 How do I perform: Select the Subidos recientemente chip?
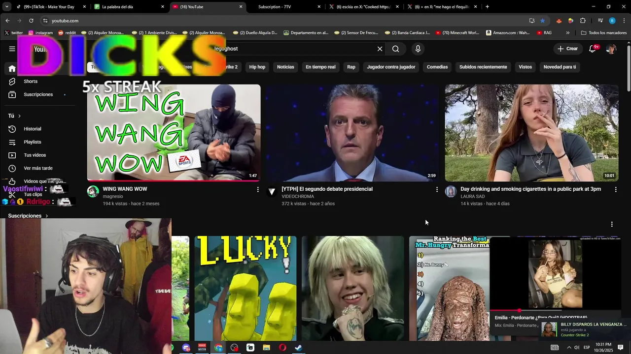483,67
